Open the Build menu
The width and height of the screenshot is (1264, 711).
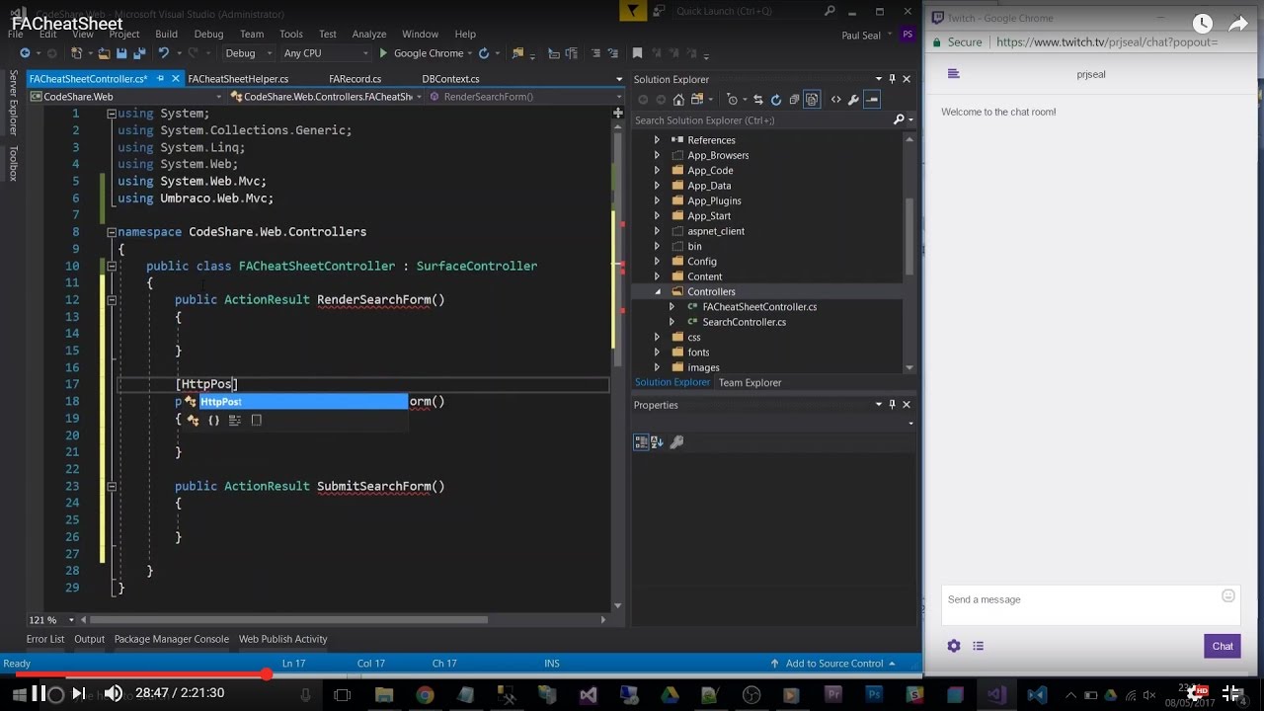coord(166,33)
